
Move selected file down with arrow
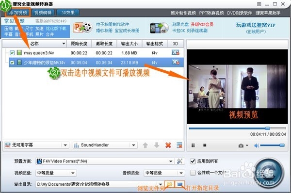(x=157, y=145)
